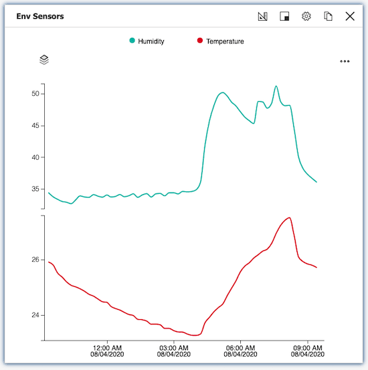Click the 06:00 AM time axis label
This screenshot has height=370, width=368.
coord(240,351)
